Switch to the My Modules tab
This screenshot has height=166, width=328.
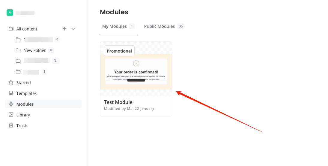point(118,26)
